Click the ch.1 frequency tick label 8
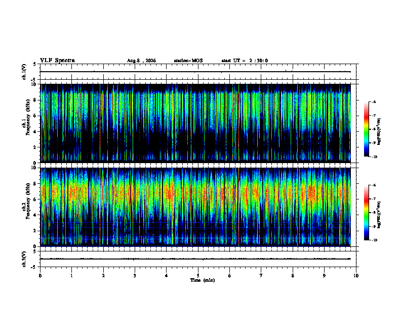The image size is (401, 309). [x=34, y=100]
